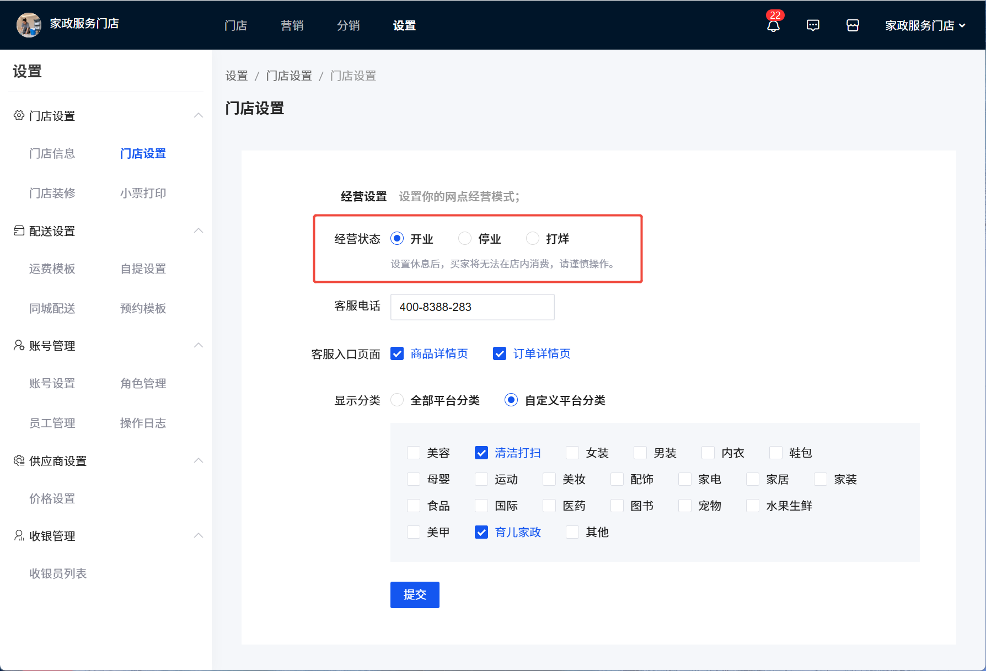Open the 分销 top navigation item
This screenshot has height=671, width=986.
point(348,25)
